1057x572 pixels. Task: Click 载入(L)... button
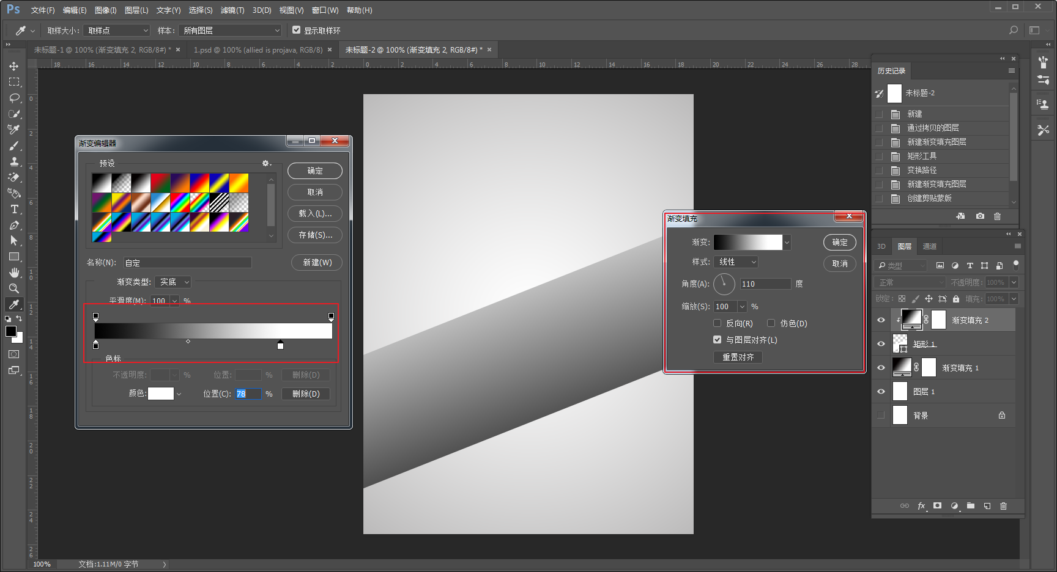tap(315, 214)
